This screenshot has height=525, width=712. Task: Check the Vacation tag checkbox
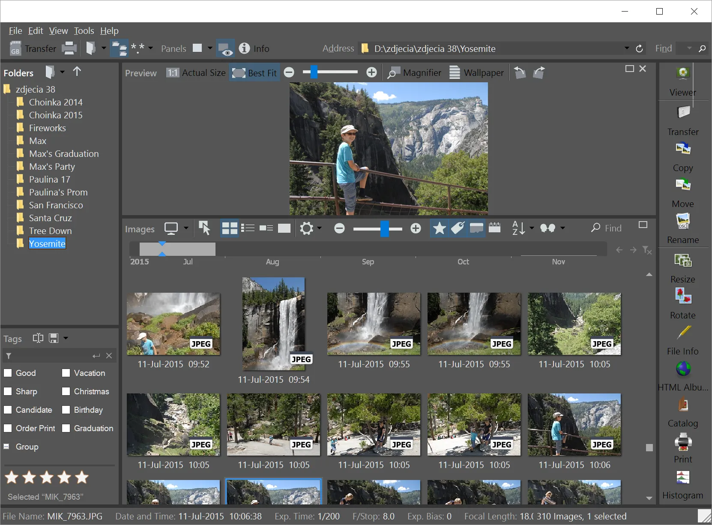(66, 373)
